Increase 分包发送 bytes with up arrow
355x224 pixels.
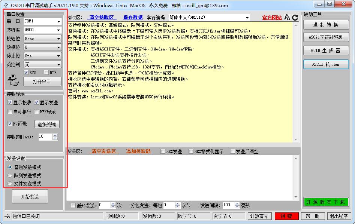point(178,204)
